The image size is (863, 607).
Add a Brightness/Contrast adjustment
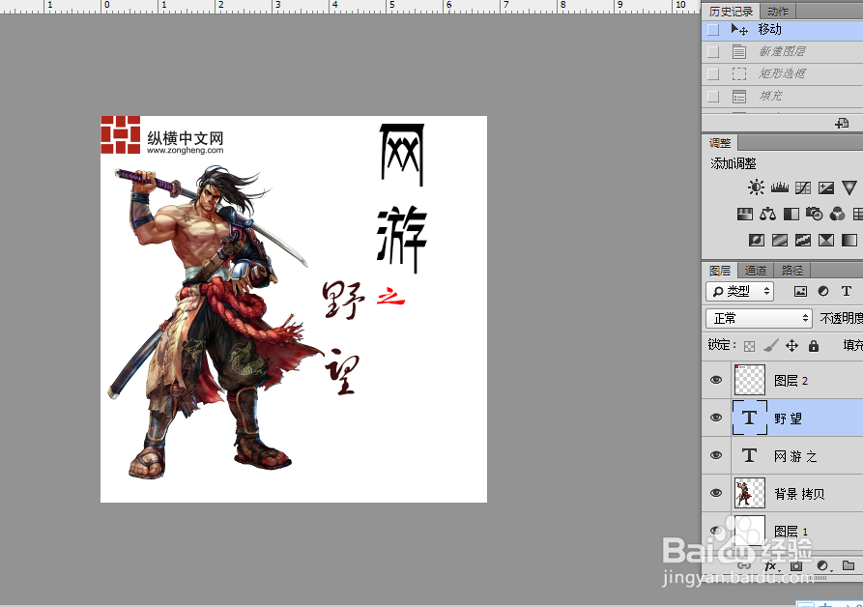(x=756, y=188)
